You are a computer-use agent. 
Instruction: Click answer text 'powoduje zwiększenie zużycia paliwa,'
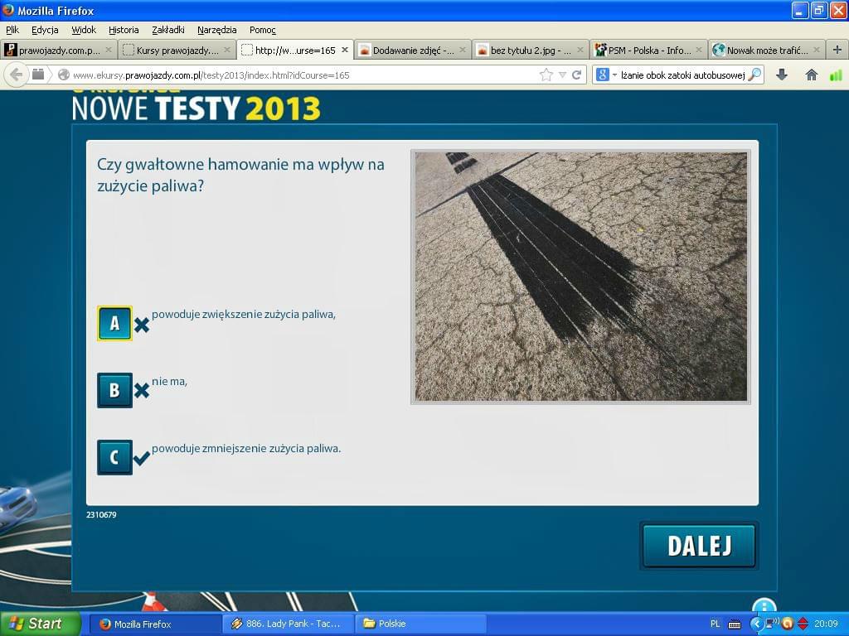(x=244, y=314)
